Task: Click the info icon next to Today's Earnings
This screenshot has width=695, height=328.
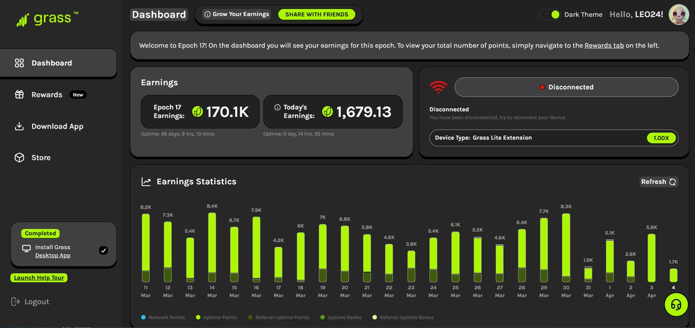Action: pyautogui.click(x=277, y=108)
